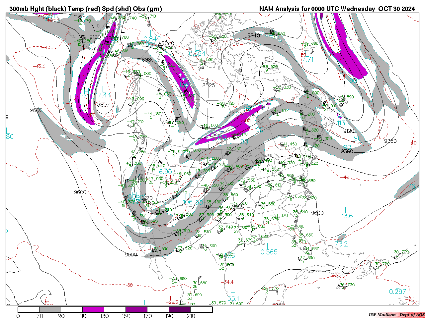
Task: Click the cyan 73.2 speed value
Action: [x=341, y=244]
